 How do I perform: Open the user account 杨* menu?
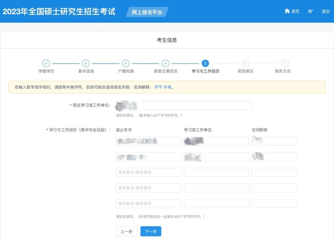click(x=310, y=11)
